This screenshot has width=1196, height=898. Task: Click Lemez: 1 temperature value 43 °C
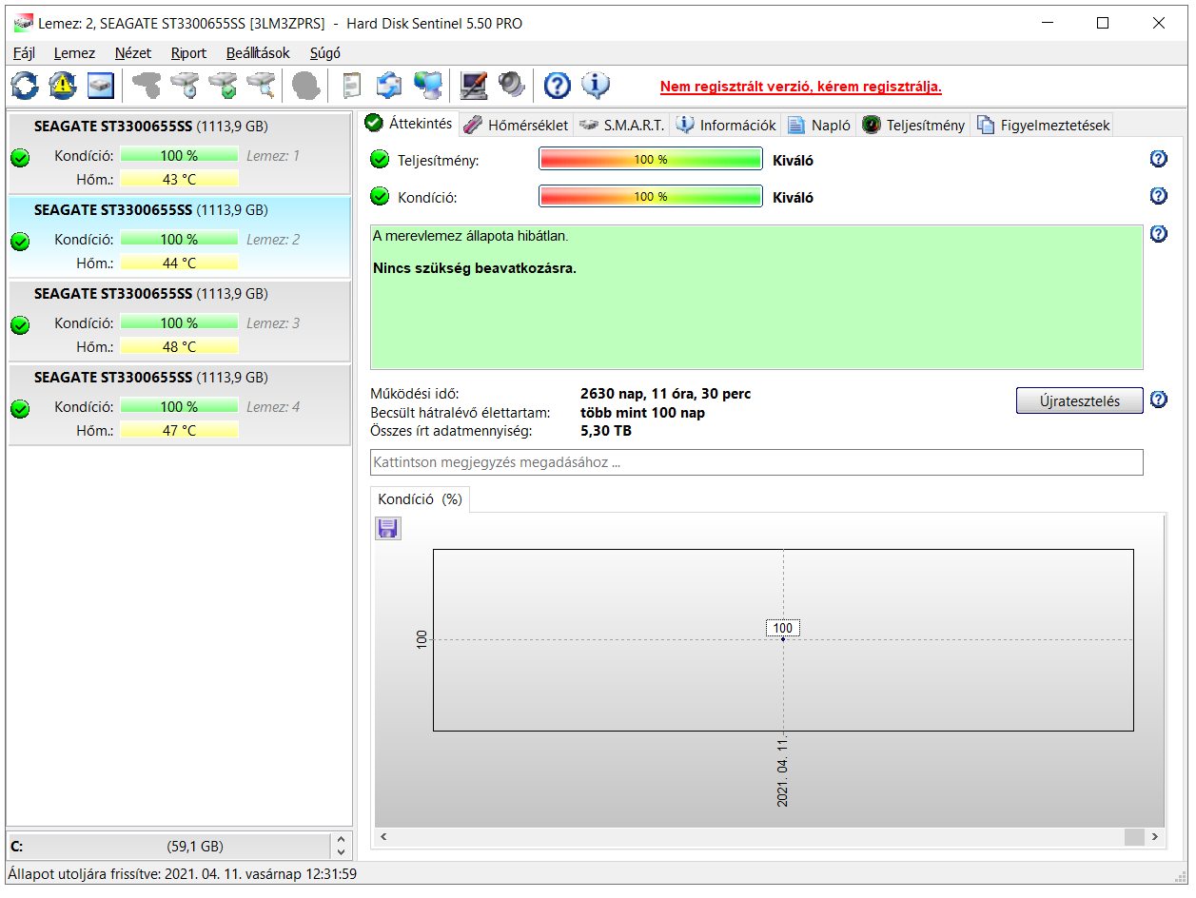coord(179,179)
